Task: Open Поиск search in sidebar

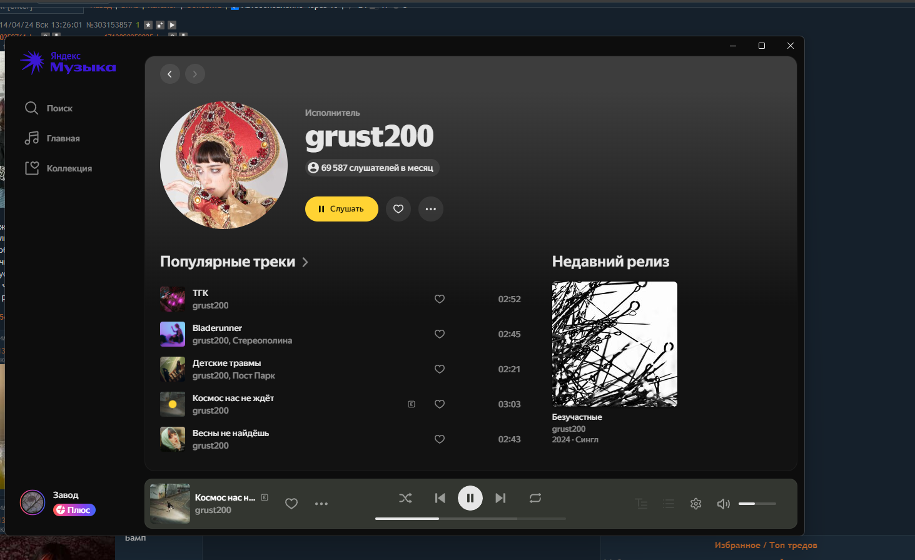Action: pos(49,108)
